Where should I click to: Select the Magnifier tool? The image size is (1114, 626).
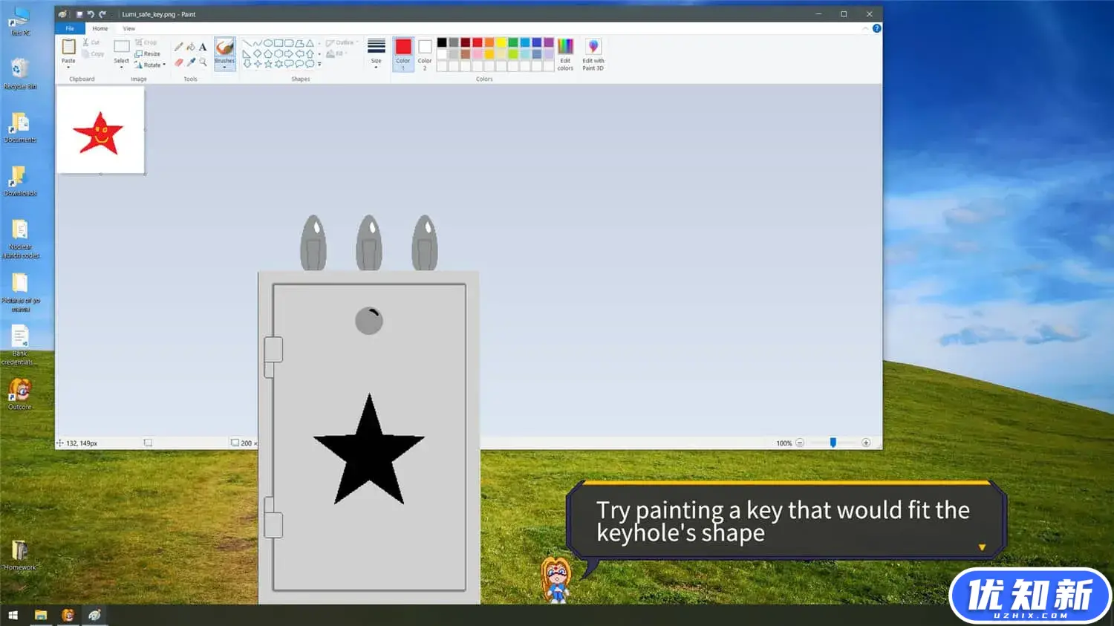tap(203, 62)
